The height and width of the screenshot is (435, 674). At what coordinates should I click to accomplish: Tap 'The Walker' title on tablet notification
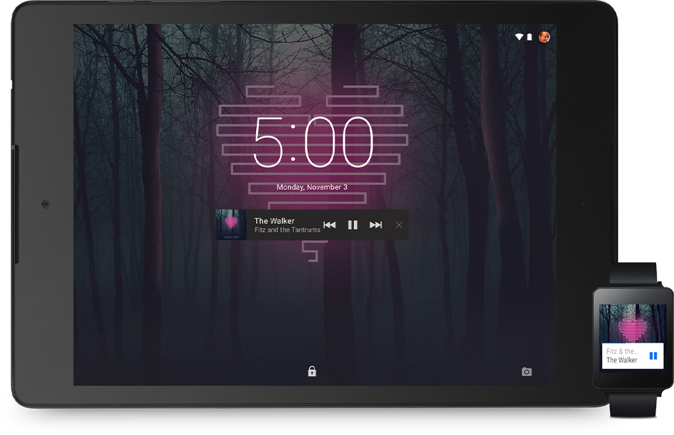(274, 221)
